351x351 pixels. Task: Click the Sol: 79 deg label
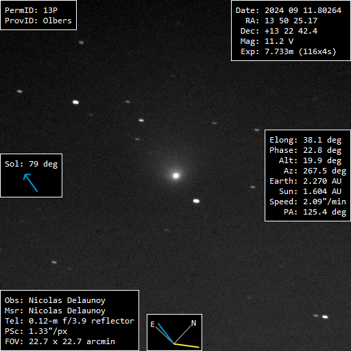(x=31, y=164)
